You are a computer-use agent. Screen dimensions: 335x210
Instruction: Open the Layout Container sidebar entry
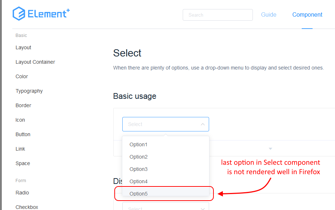pos(35,62)
